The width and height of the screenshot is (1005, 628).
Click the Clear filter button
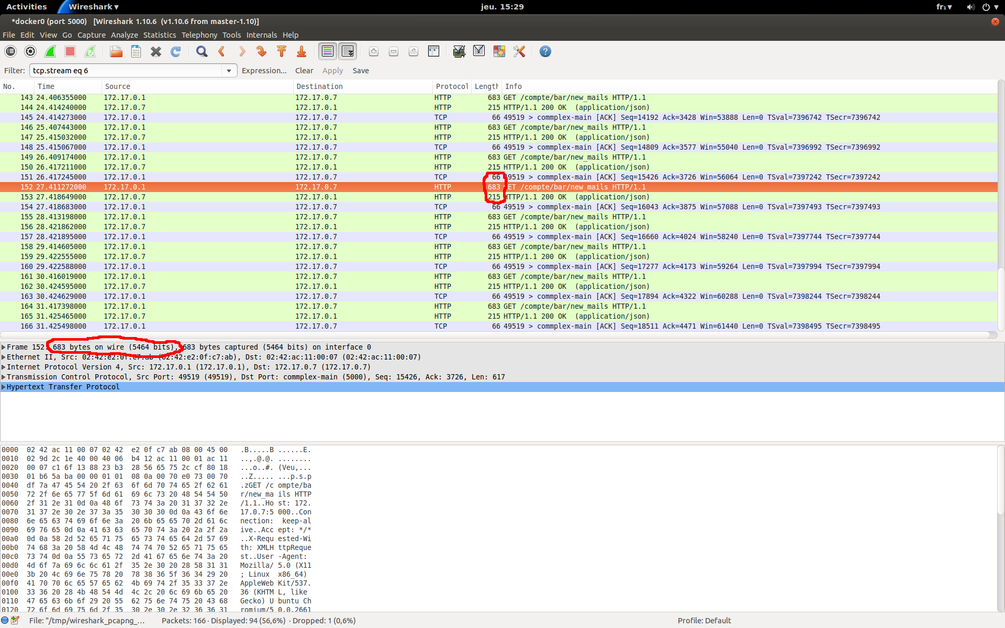(304, 71)
